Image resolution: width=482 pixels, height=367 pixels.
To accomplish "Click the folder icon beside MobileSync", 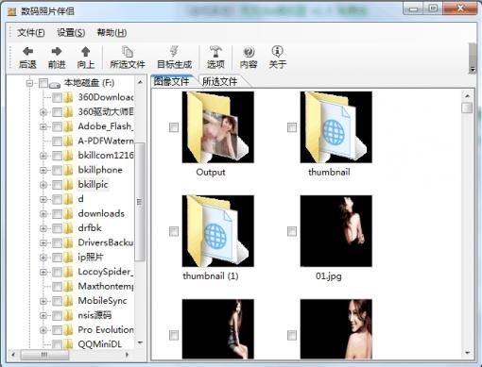I will 68,301.
